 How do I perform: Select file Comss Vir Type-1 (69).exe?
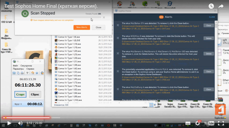click(x=69, y=79)
